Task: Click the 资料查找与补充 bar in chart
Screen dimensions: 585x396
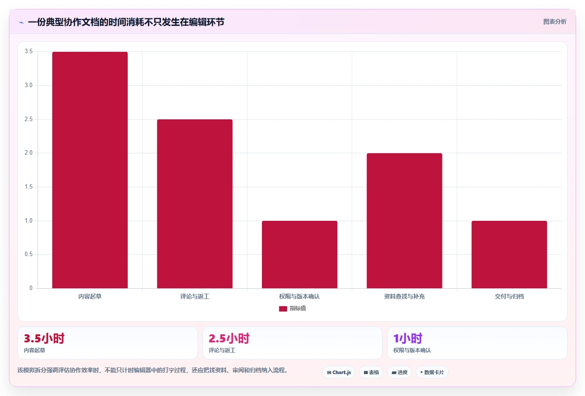Action: (404, 221)
